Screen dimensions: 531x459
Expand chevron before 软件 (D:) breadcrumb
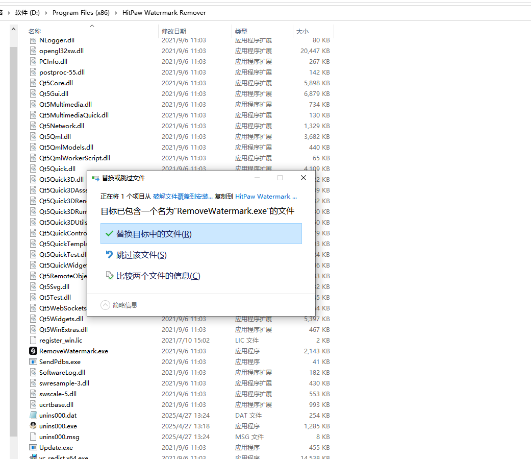(x=9, y=13)
